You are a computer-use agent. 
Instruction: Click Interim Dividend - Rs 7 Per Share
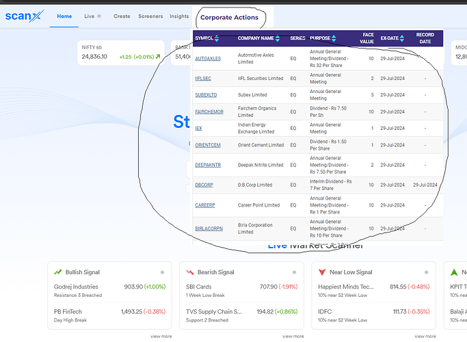click(331, 185)
